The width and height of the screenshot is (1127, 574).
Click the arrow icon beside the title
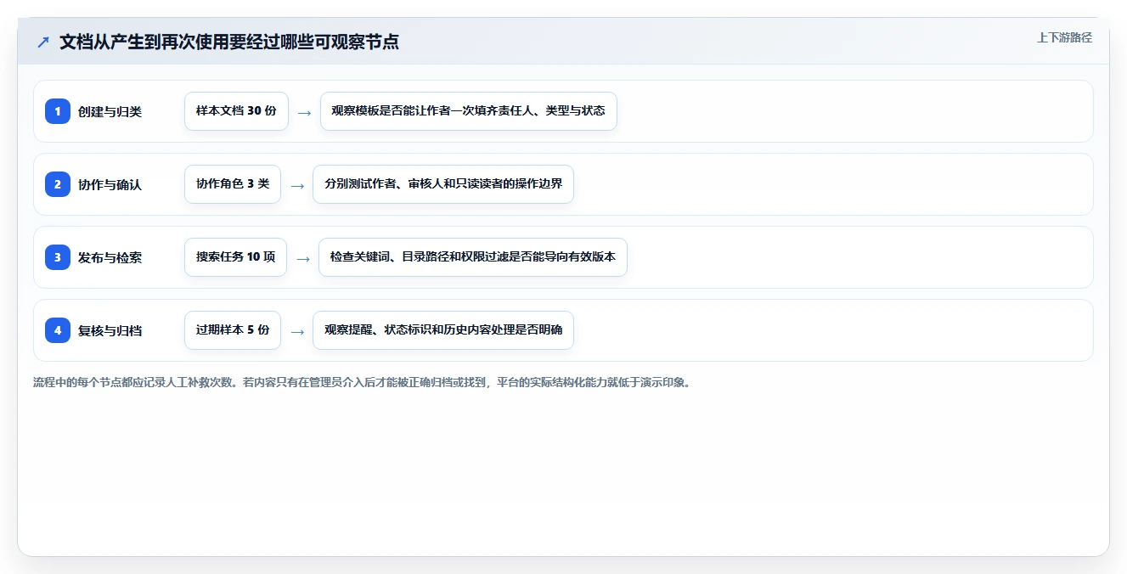coord(43,42)
